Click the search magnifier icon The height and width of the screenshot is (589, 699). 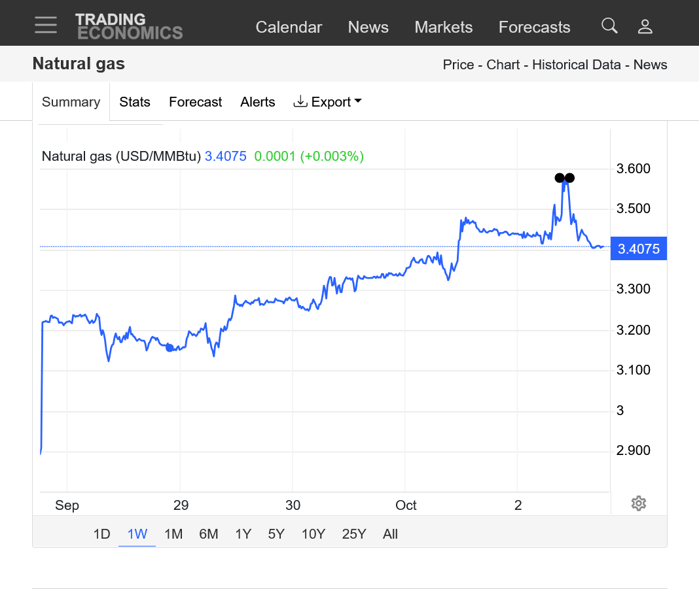click(x=609, y=26)
